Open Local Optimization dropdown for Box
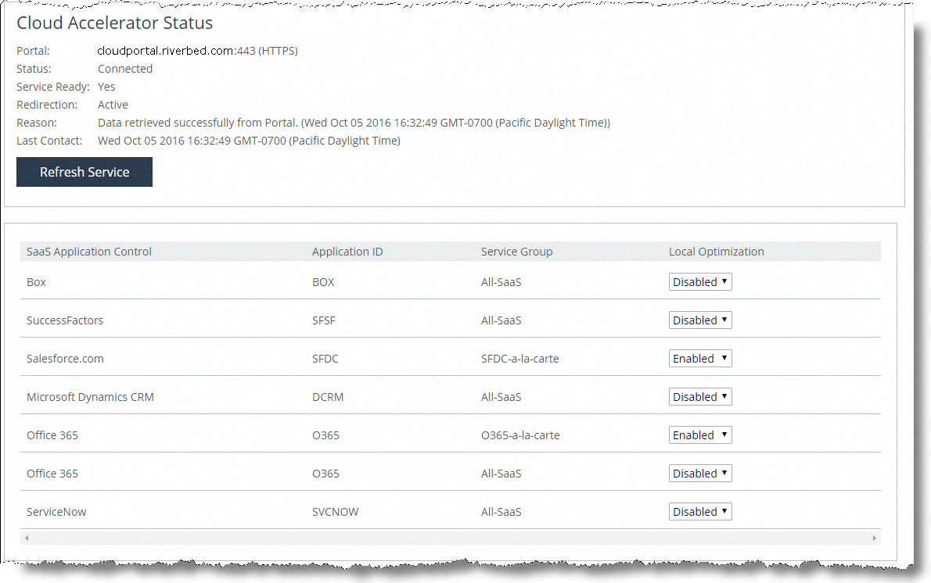Image resolution: width=931 pixels, height=583 pixels. 700,281
